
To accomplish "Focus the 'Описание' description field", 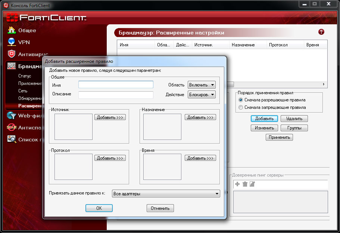I will (116, 95).
